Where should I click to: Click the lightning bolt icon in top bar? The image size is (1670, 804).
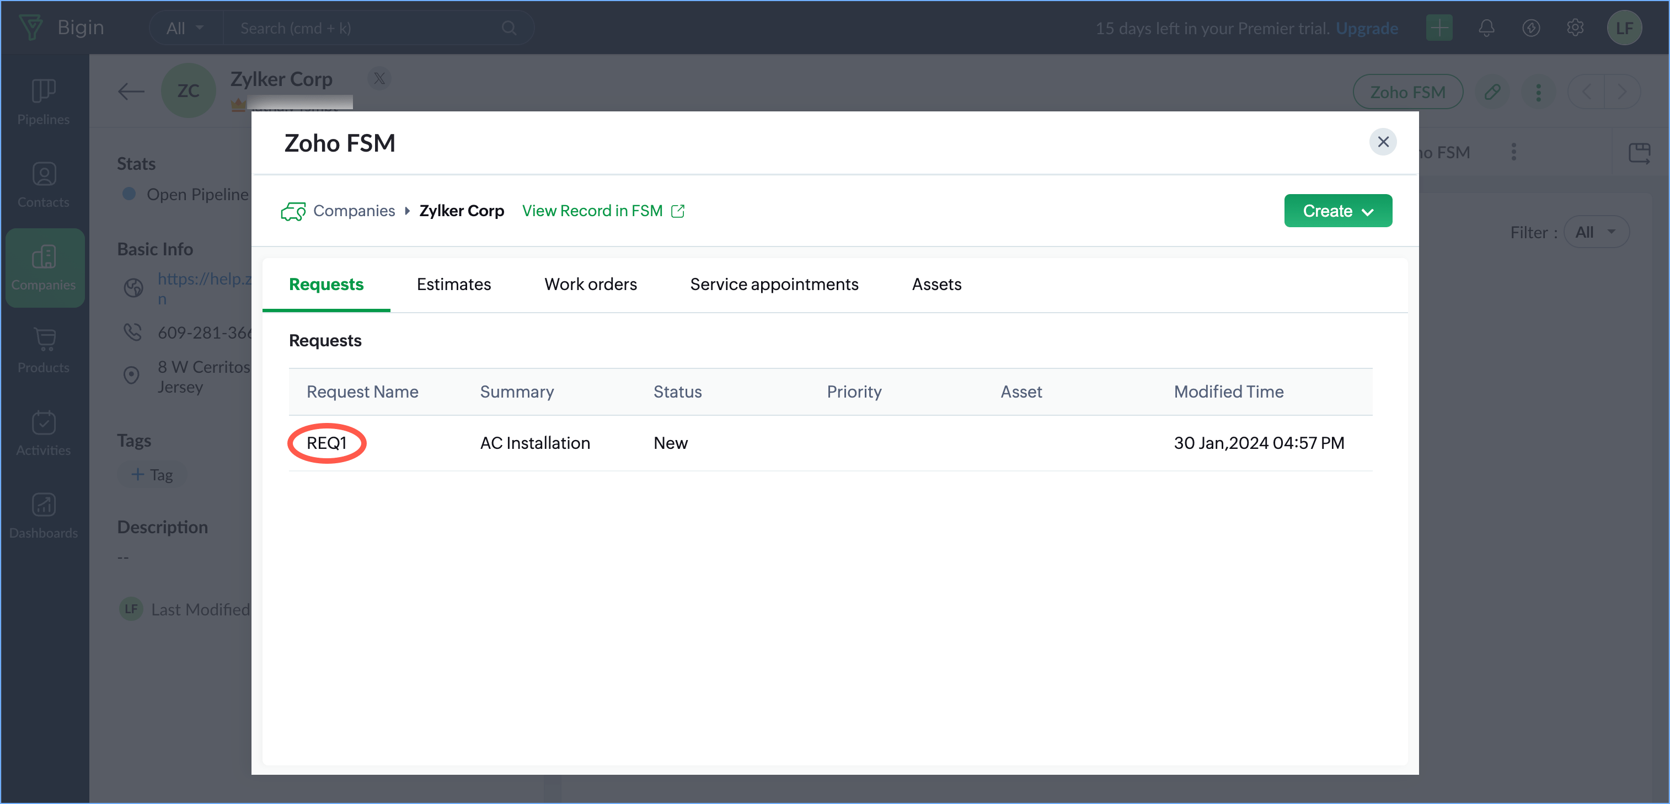(1530, 28)
